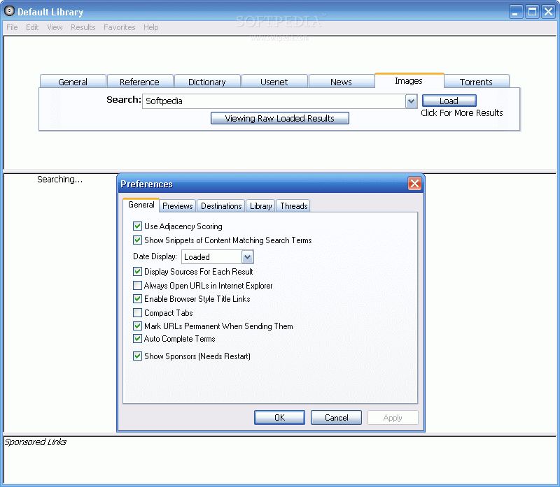560x487 pixels.
Task: Open the Edit menu
Action: pyautogui.click(x=32, y=27)
